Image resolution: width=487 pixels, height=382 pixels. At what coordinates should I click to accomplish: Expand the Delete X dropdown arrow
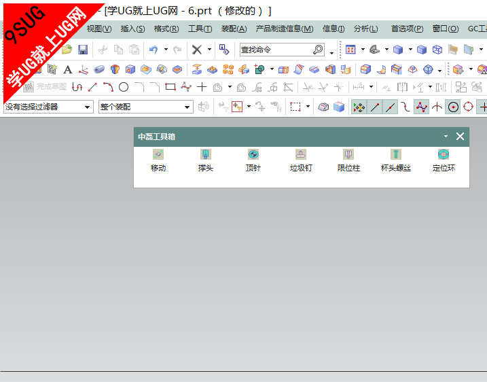click(x=209, y=50)
